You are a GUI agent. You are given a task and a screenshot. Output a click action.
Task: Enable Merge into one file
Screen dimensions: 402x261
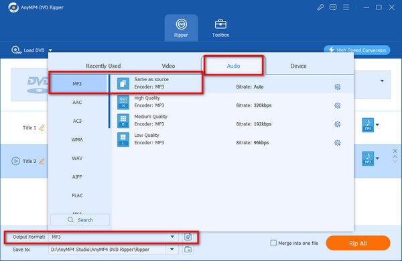pos(273,243)
